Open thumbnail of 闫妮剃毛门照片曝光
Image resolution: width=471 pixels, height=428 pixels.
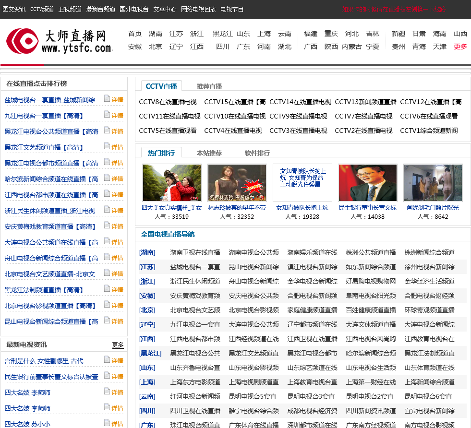(433, 183)
